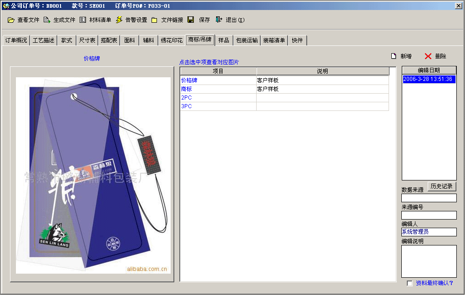
Task: Click the 保存 toolbar label
Action: (x=204, y=20)
